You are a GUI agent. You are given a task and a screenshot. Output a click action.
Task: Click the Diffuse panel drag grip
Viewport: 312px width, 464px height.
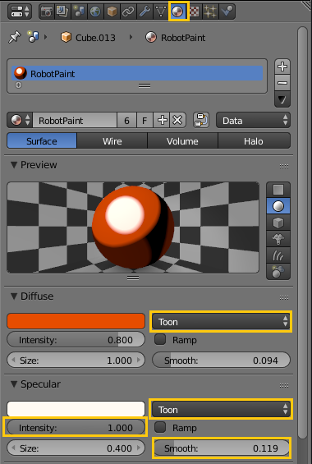[284, 297]
